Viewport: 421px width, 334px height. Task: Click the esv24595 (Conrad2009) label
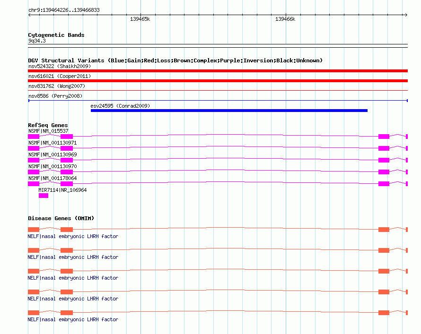120,106
